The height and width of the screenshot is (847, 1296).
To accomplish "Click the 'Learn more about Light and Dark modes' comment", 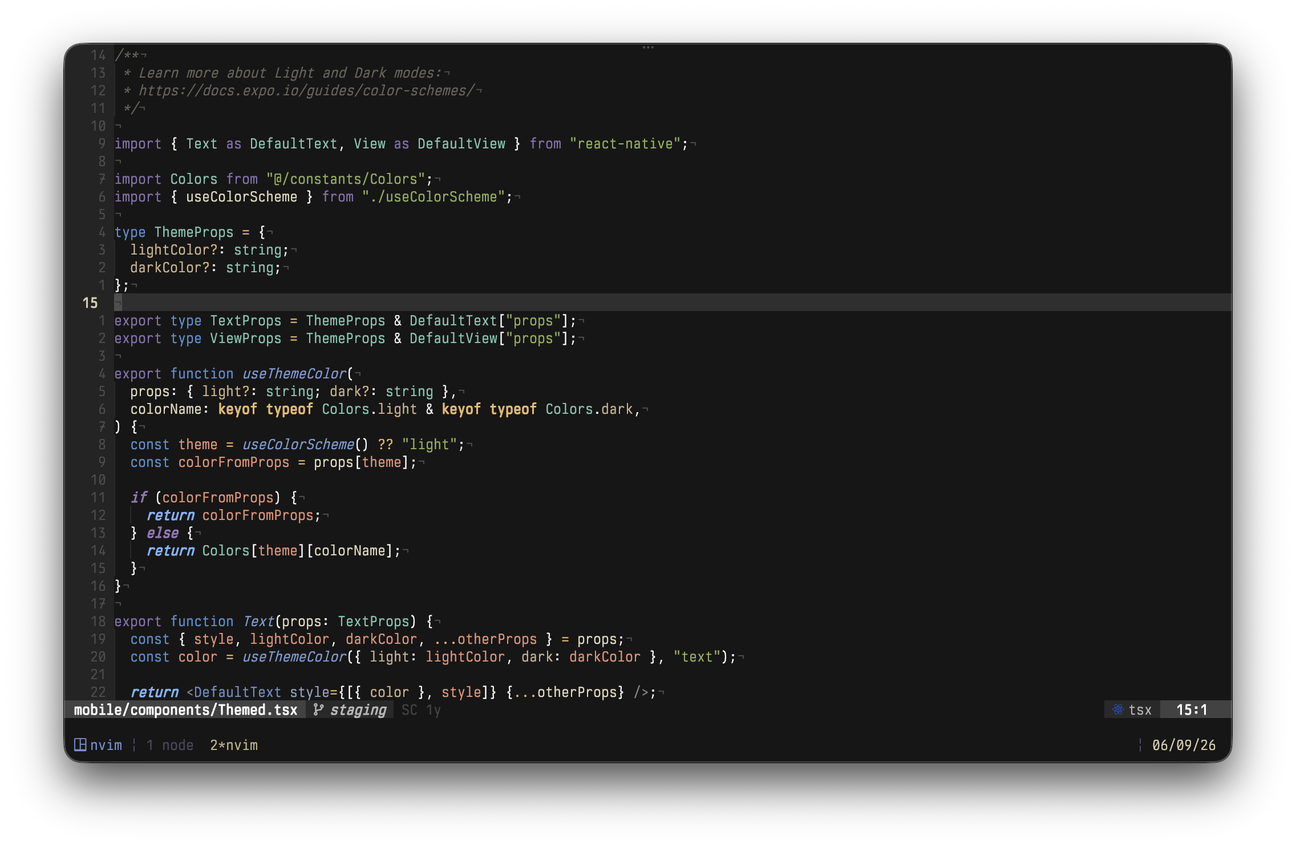I will (x=290, y=73).
